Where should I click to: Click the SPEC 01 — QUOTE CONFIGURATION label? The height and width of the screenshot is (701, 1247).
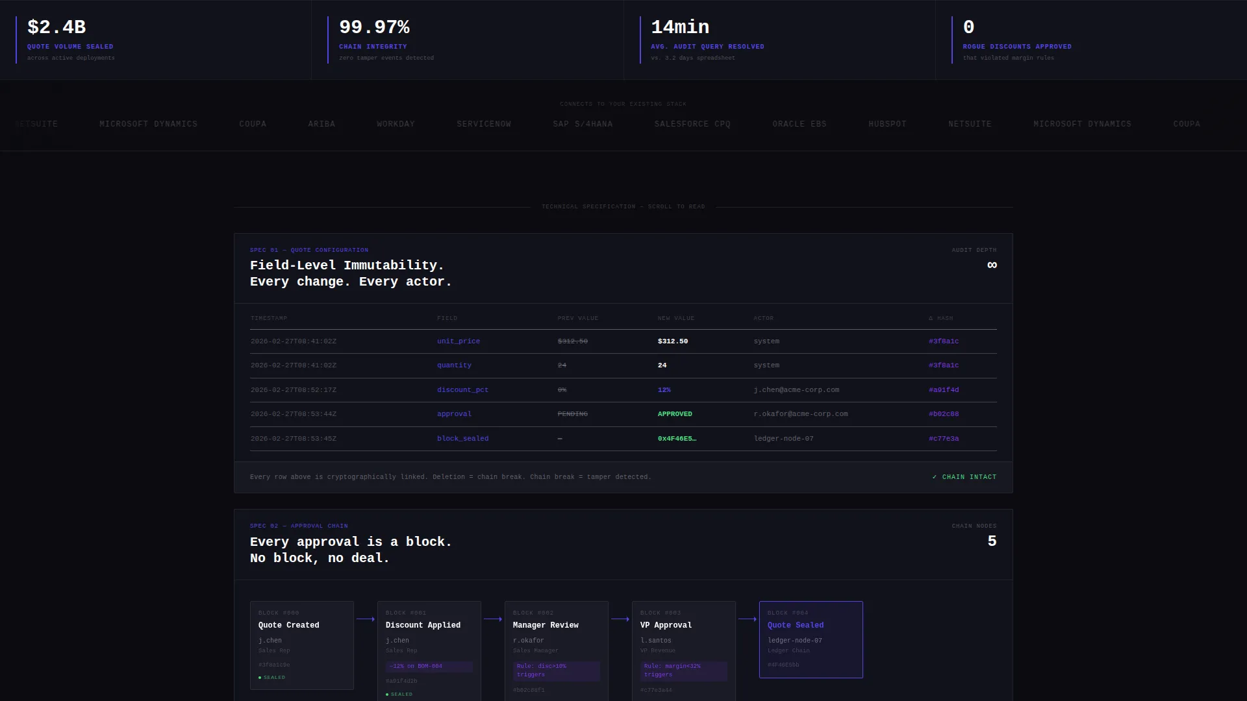point(309,250)
